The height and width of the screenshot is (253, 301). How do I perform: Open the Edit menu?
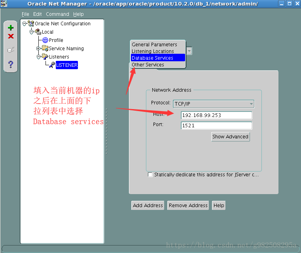(x=38, y=14)
